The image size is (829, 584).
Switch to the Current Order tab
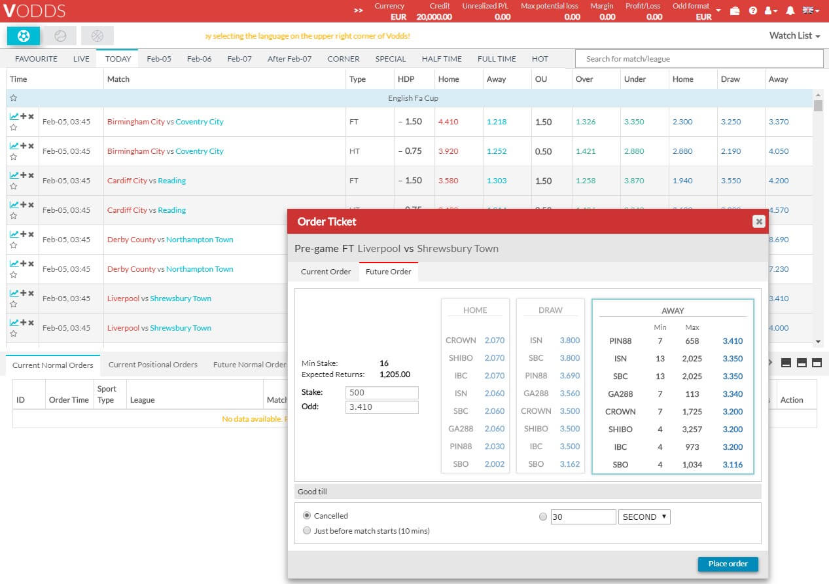[x=326, y=272]
